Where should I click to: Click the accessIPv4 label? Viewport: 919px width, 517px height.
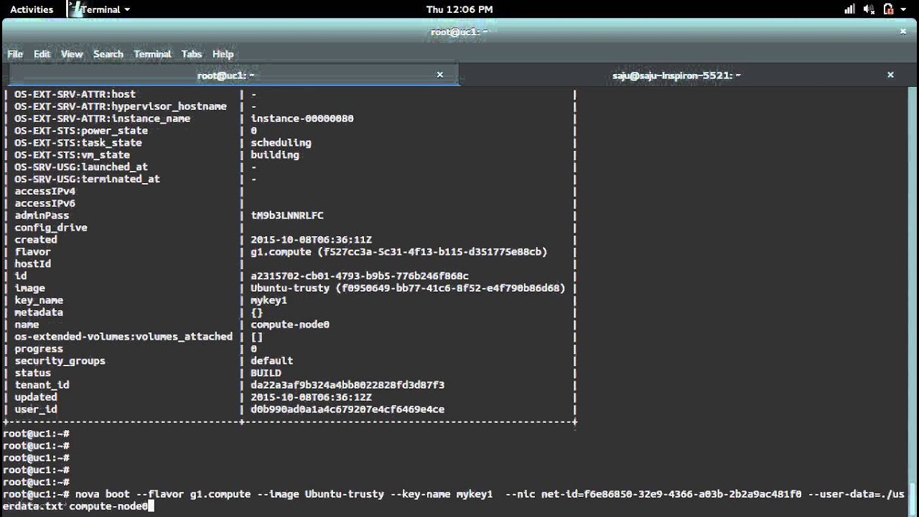pos(45,192)
